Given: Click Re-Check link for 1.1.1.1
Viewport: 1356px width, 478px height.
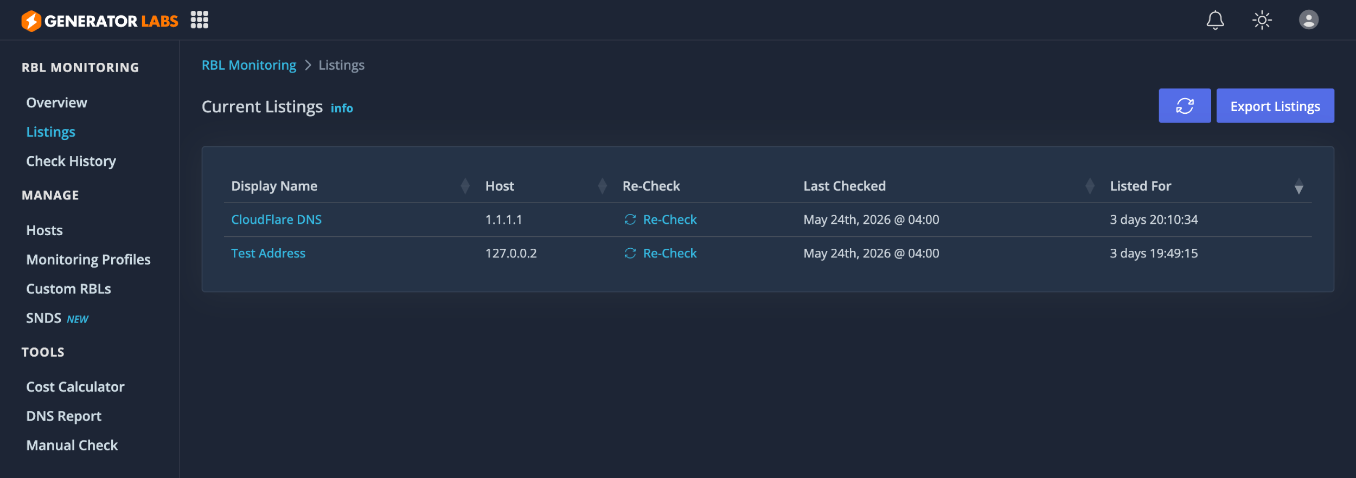Looking at the screenshot, I should pos(670,219).
